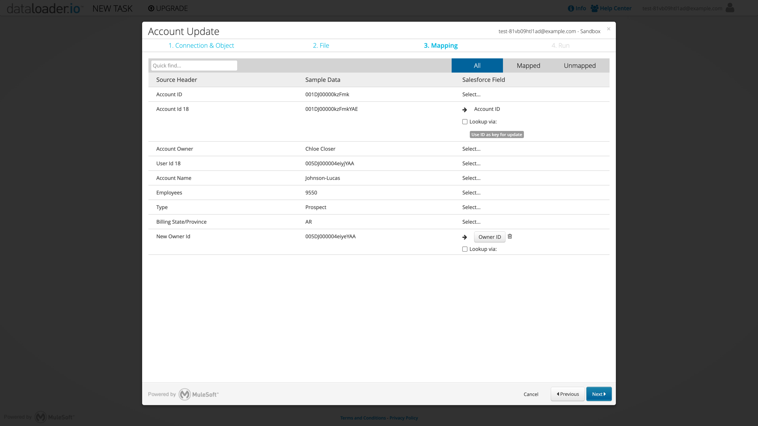Click the mapping arrow next to Account ID

[464, 110]
